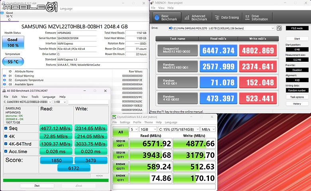Open TxBENCH View menu
Image resolution: width=311 pixels, height=191 pixels.
(161, 8)
